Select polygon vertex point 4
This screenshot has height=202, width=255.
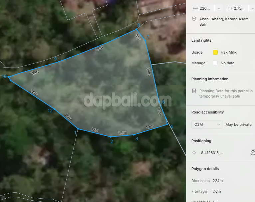point(167,124)
